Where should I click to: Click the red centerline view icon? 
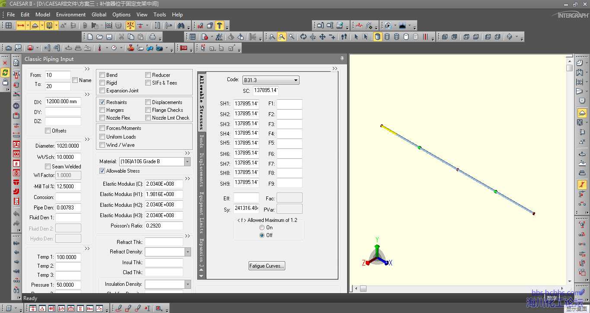click(425, 37)
